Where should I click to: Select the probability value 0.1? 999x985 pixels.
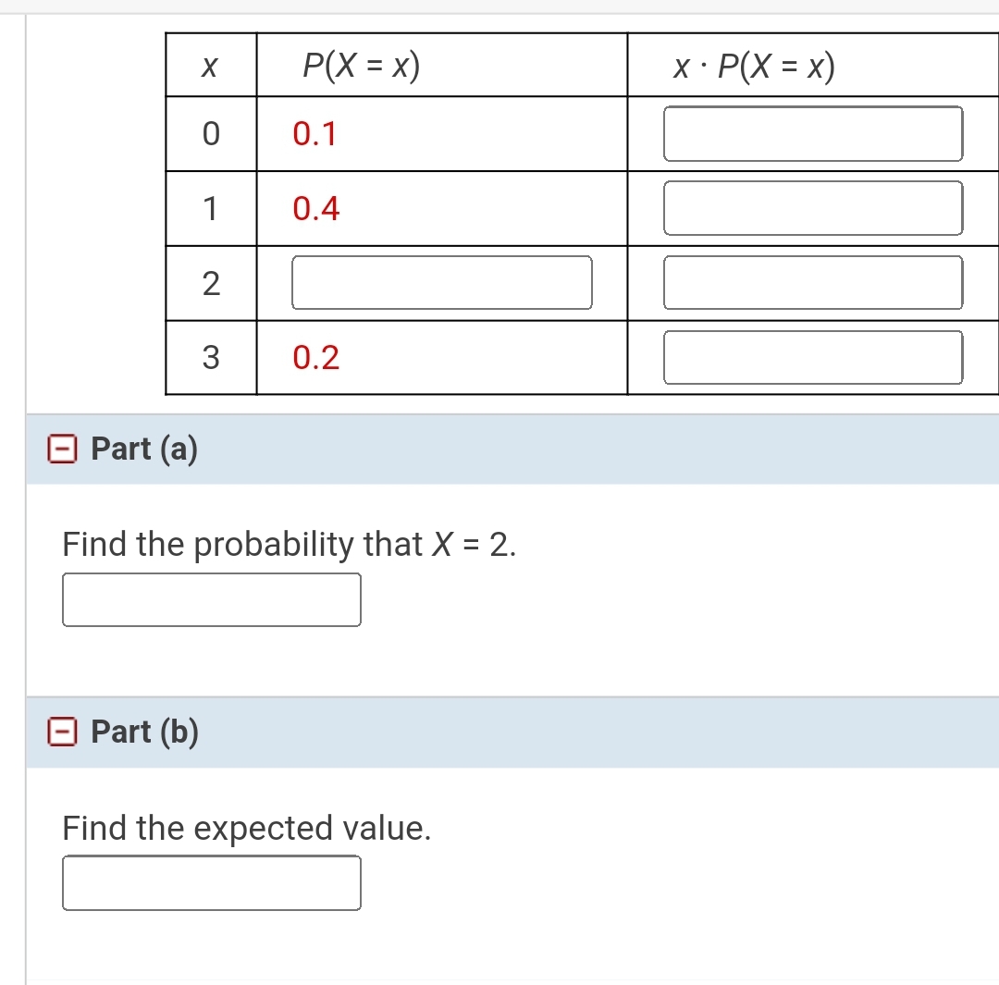(x=314, y=133)
